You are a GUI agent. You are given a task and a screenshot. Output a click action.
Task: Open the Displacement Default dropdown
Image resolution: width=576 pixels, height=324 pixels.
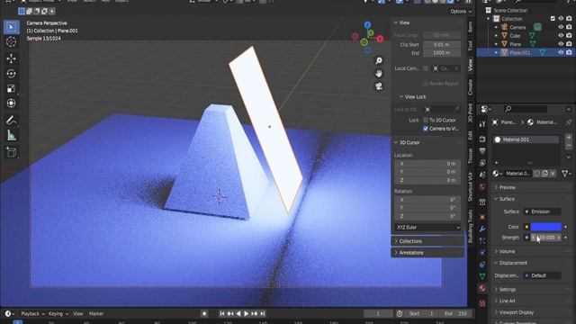[x=542, y=275]
